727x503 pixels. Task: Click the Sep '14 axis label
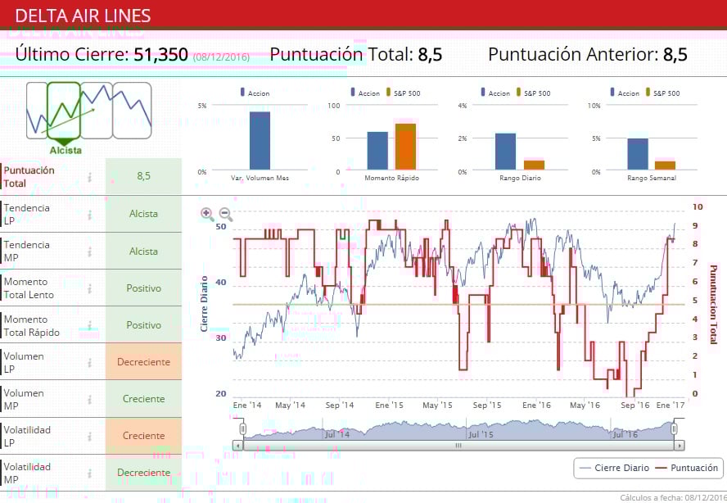pos(340,405)
